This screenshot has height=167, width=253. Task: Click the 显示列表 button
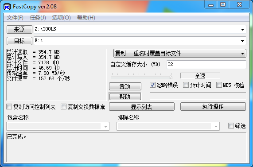pos(142,107)
